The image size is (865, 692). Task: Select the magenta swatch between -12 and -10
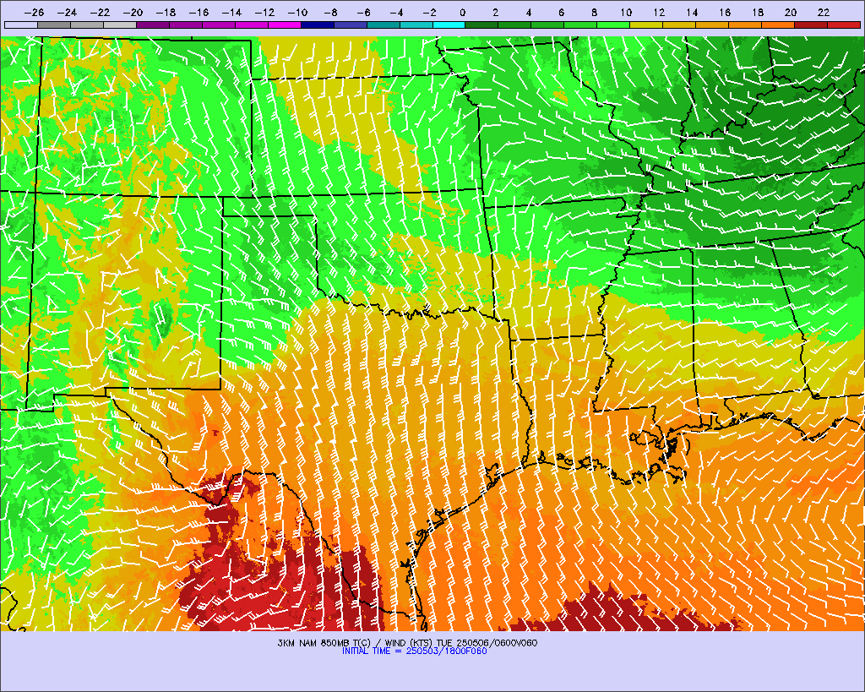click(285, 25)
